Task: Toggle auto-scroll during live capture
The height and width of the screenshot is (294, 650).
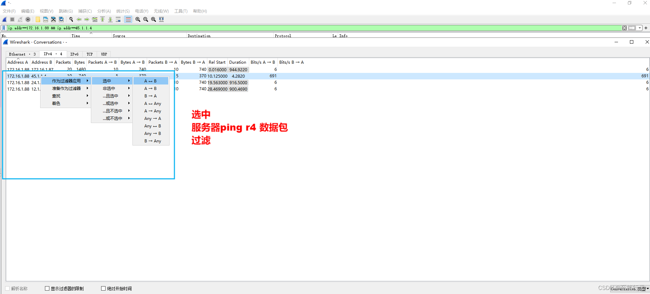Action: [118, 19]
